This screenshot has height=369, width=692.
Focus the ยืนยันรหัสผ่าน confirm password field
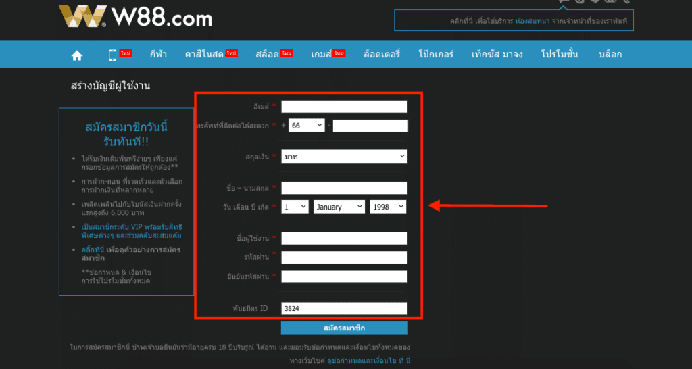[x=344, y=277]
